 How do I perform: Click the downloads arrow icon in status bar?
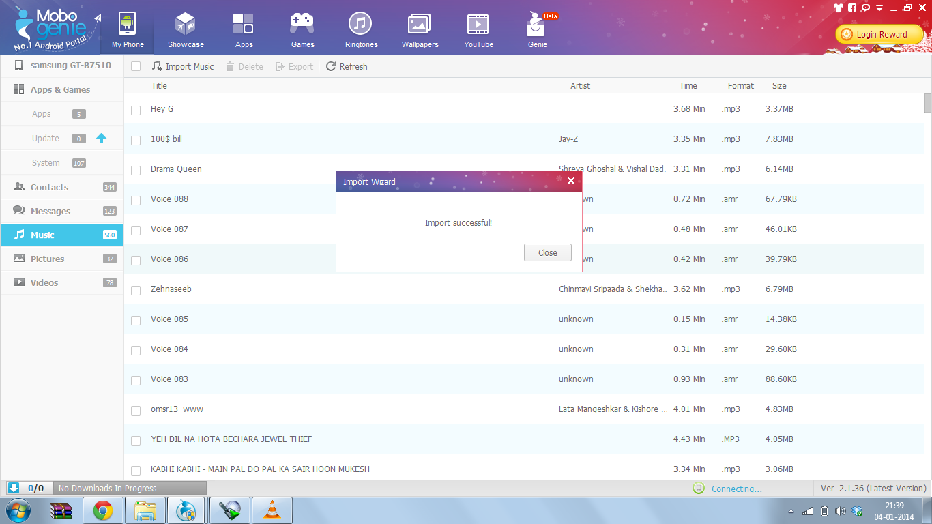tap(14, 488)
